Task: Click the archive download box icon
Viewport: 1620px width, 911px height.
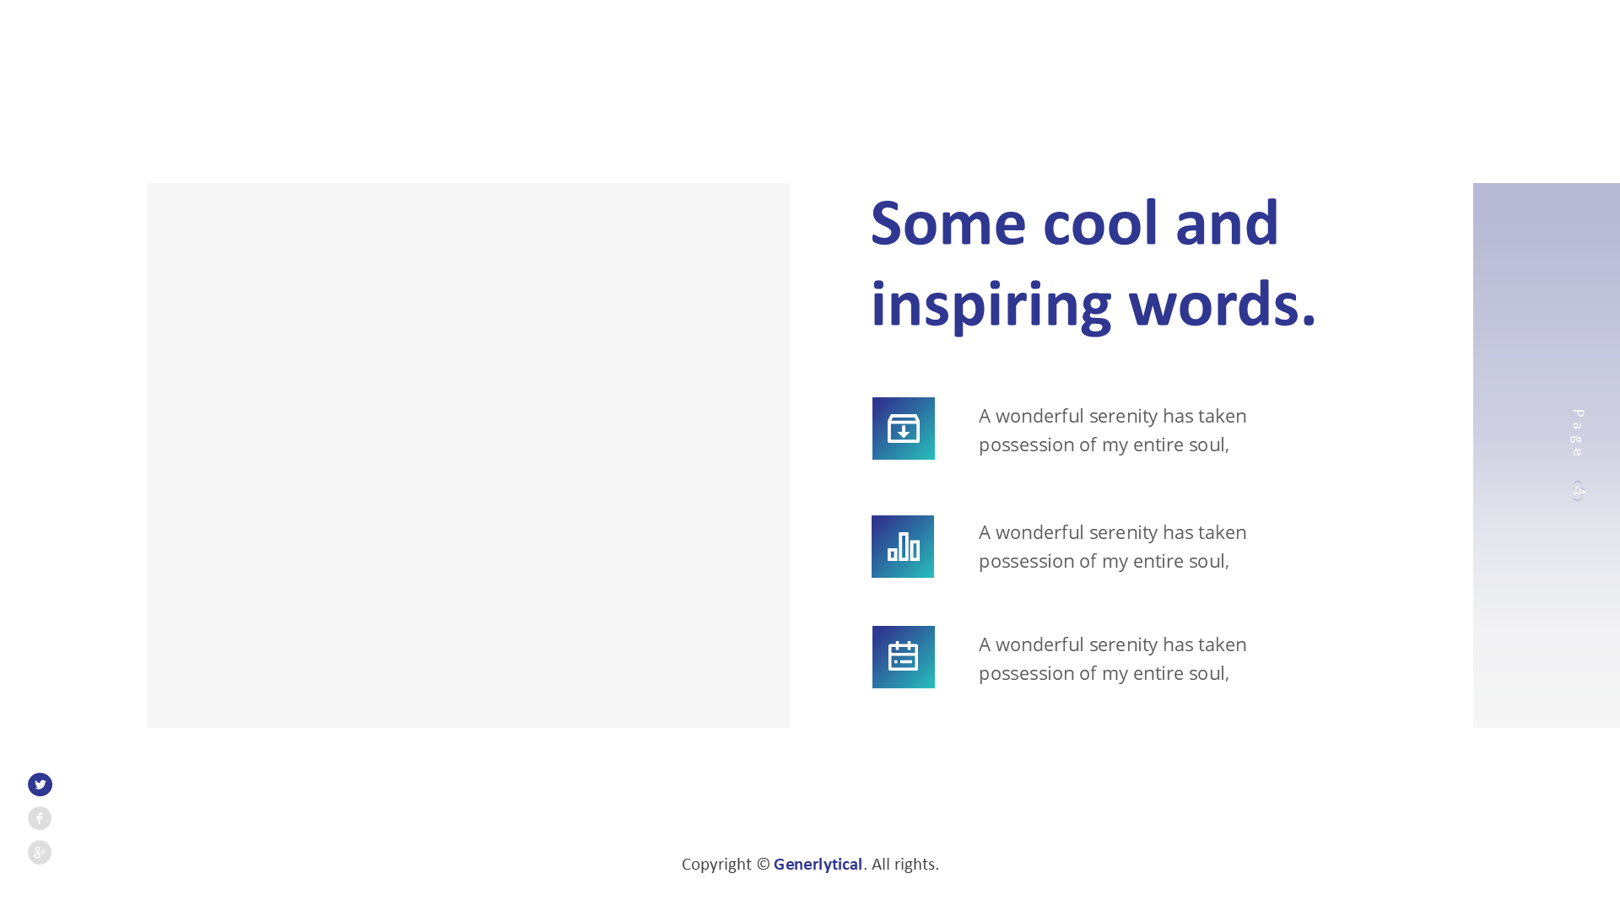Action: tap(903, 429)
